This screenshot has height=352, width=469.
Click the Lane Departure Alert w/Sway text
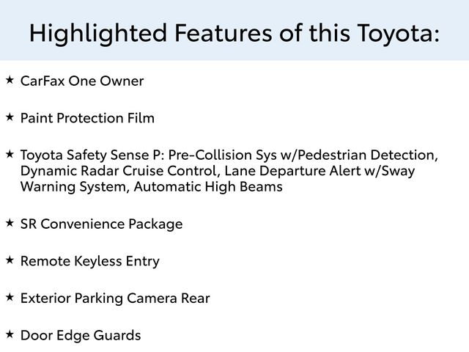coord(320,171)
